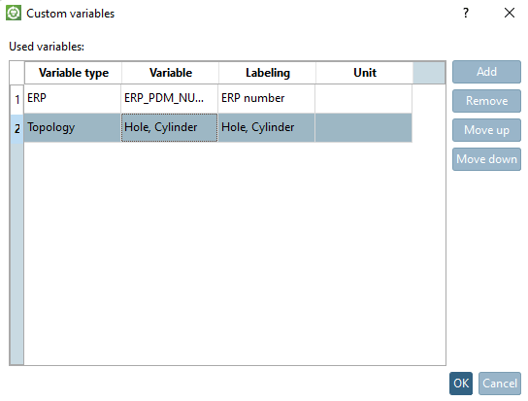Edit the ERP number labeling cell
The width and height of the screenshot is (528, 401).
click(266, 98)
